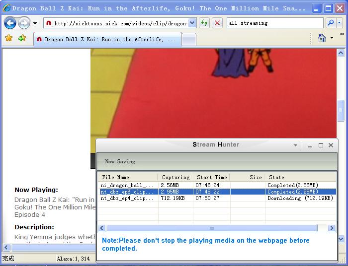The width and height of the screenshot is (348, 266).
Task: Click the 712.19KB capturing value
Action: (x=173, y=198)
